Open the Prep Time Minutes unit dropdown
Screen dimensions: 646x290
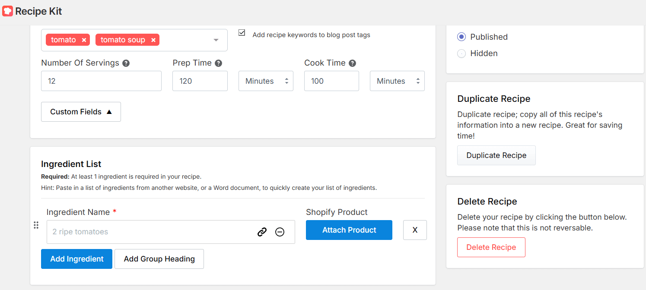point(266,81)
